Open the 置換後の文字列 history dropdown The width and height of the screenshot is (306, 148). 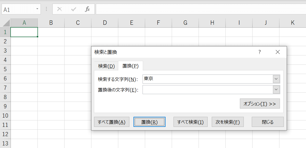[x=276, y=90]
